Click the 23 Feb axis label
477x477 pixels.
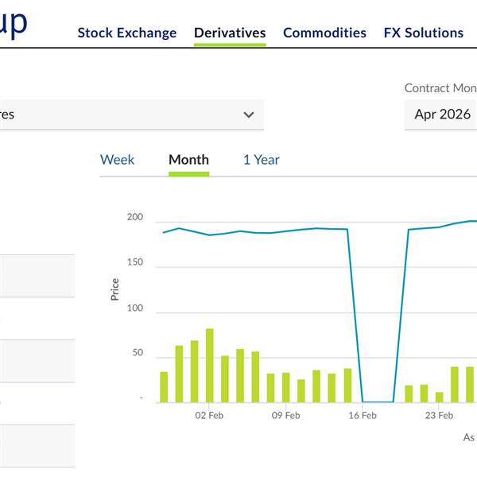pos(439,415)
